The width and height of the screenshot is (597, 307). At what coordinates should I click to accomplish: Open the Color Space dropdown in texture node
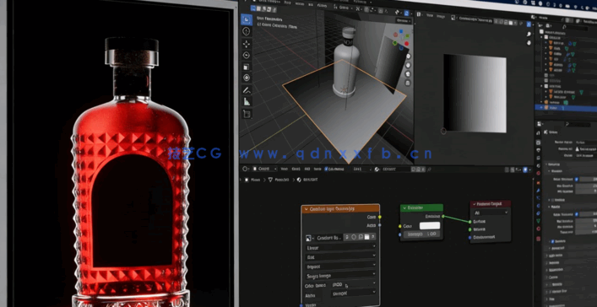click(353, 284)
